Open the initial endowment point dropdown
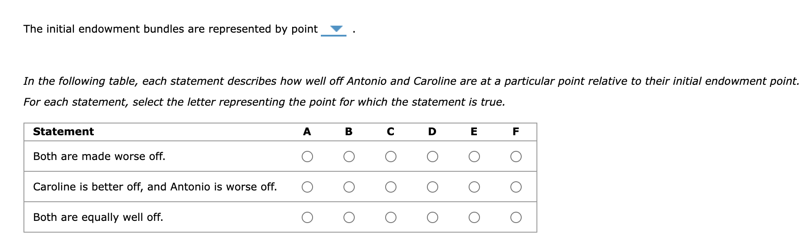 [x=334, y=30]
